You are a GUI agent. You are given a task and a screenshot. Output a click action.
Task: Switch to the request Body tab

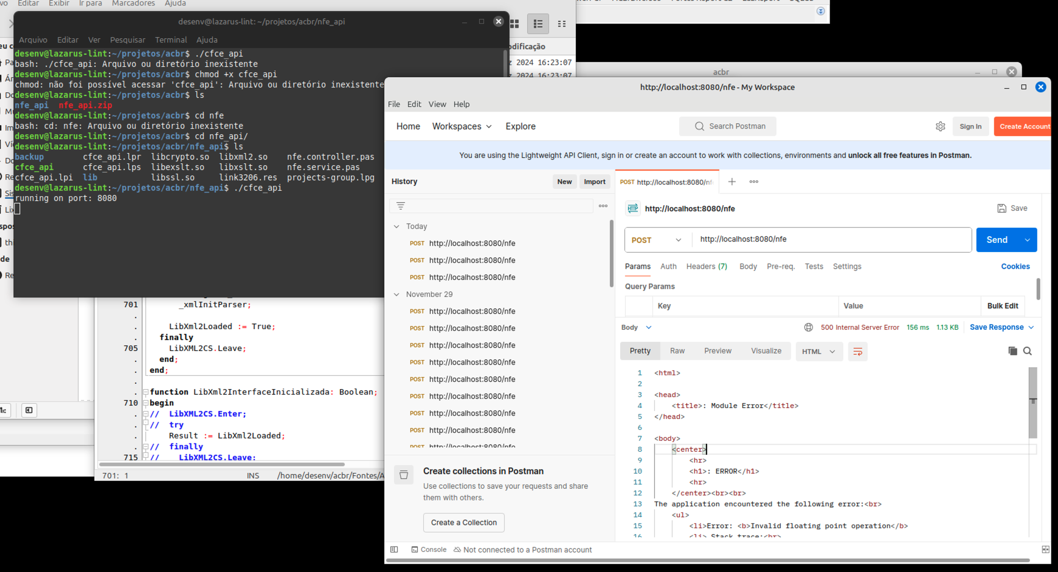pyautogui.click(x=748, y=267)
